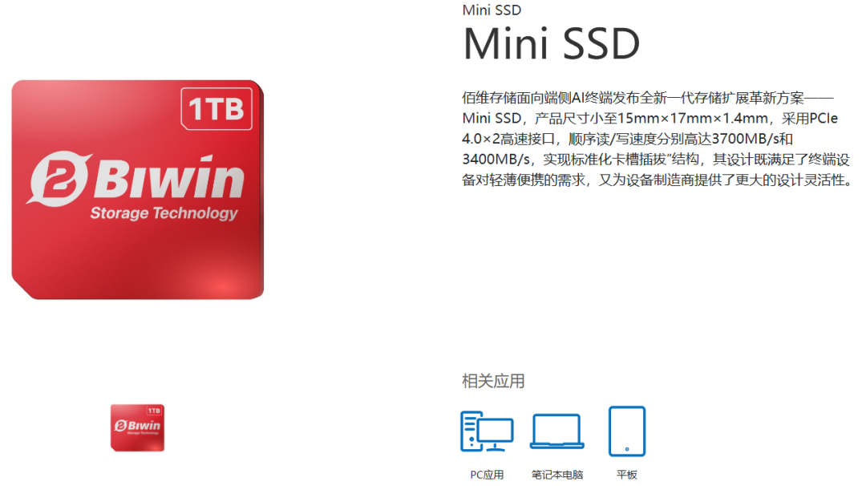
Task: Select the small red Mini SSD thumbnail
Action: (x=138, y=428)
